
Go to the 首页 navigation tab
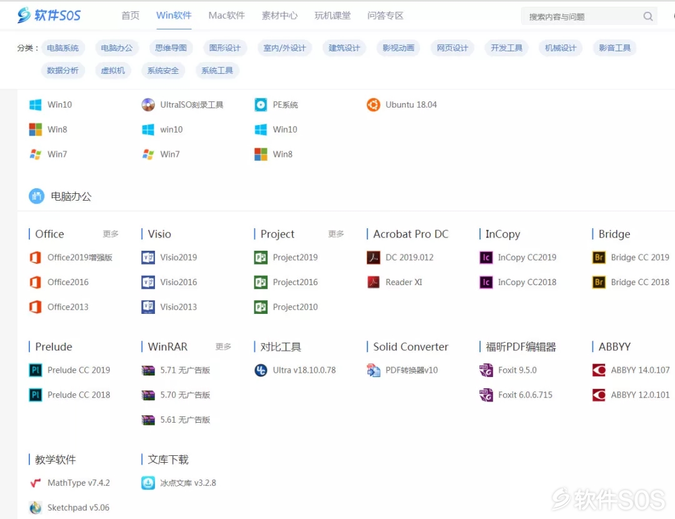(131, 16)
